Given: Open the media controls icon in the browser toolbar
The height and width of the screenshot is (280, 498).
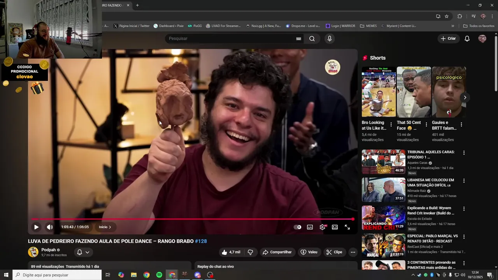Looking at the screenshot, I should click(473, 16).
